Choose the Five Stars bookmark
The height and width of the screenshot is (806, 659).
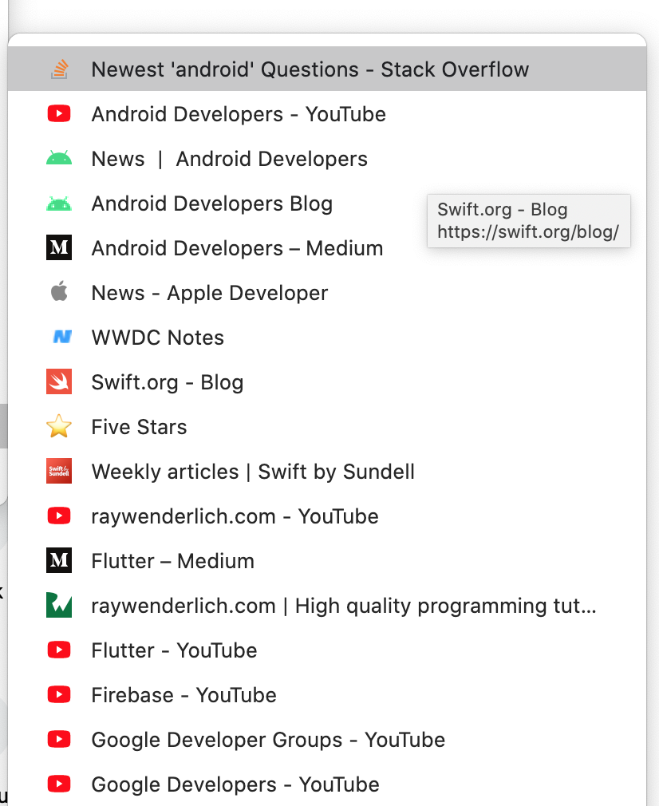[x=327, y=427]
